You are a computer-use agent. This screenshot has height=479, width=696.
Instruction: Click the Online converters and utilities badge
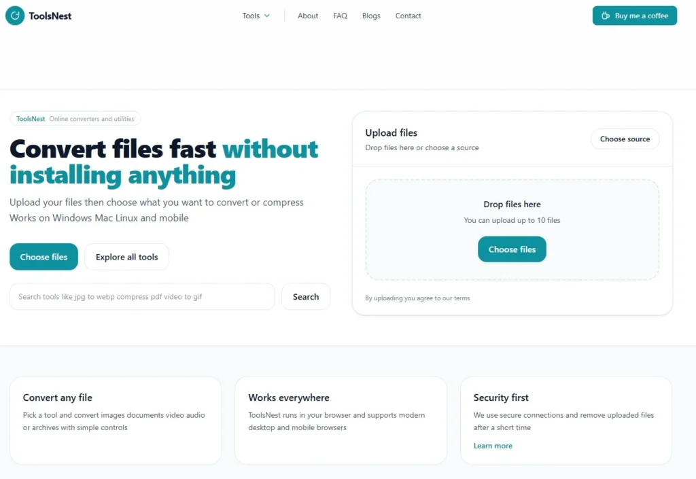point(75,119)
